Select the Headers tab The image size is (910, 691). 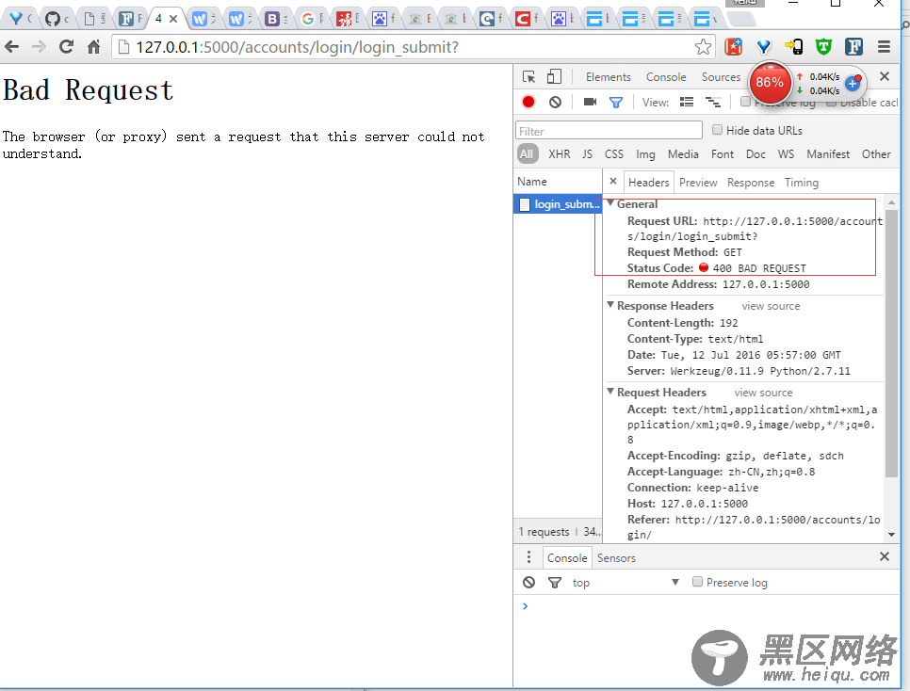[x=649, y=183]
